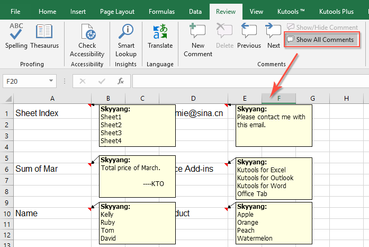
Task: Click the Translate language icon
Action: 160,36
